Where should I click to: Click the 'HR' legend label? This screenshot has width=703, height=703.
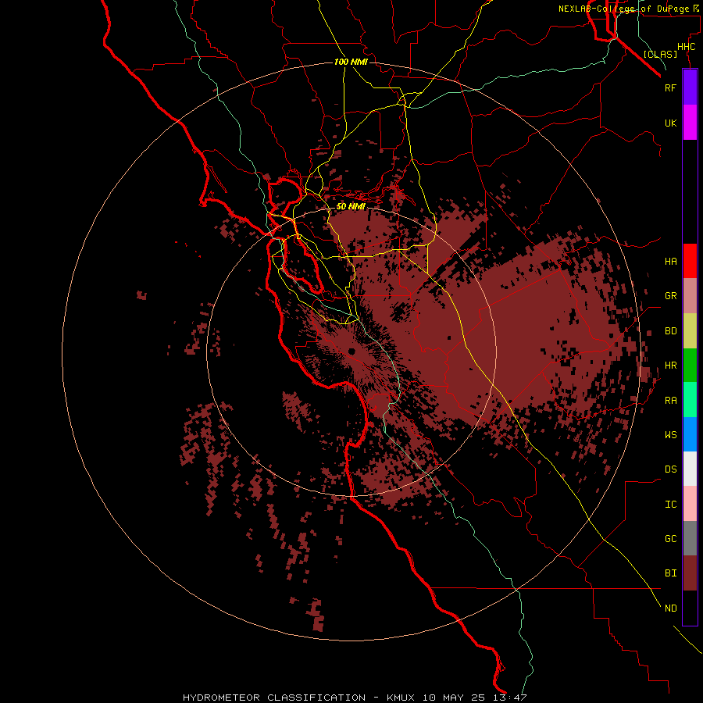(x=670, y=366)
